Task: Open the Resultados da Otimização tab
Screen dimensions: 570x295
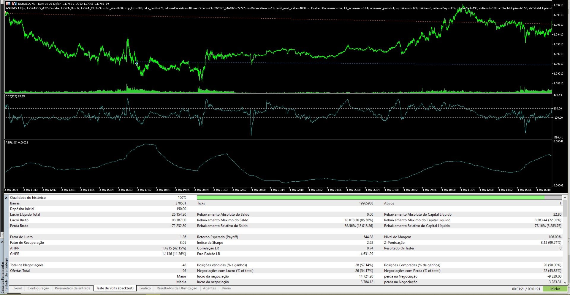Action: 177,288
